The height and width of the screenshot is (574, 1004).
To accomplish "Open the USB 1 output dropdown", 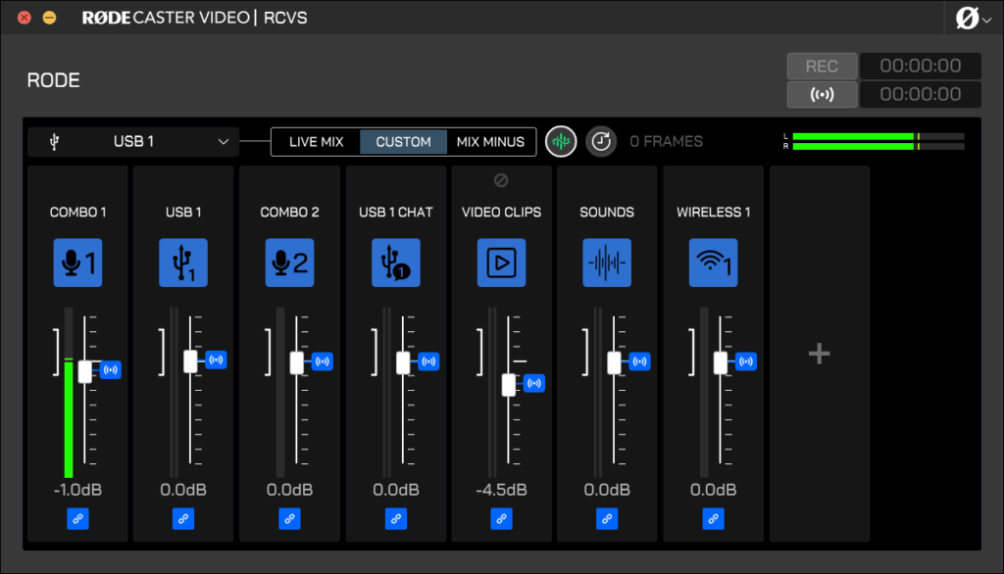I will [133, 141].
